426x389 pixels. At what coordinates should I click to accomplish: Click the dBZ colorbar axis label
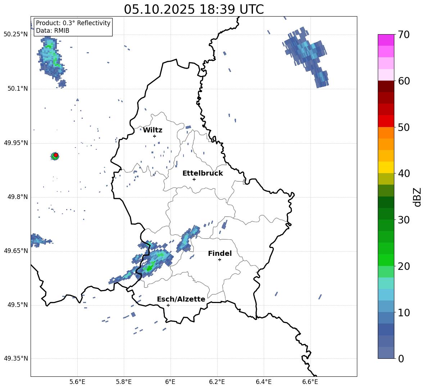click(417, 197)
